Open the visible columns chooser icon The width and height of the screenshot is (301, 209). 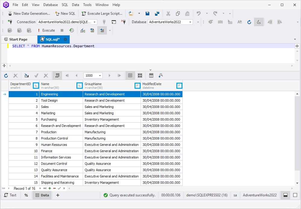(151, 75)
